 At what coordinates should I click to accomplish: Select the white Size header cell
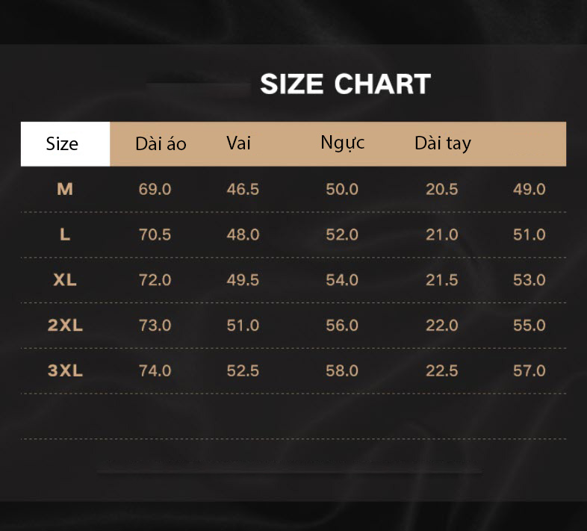[x=66, y=144]
